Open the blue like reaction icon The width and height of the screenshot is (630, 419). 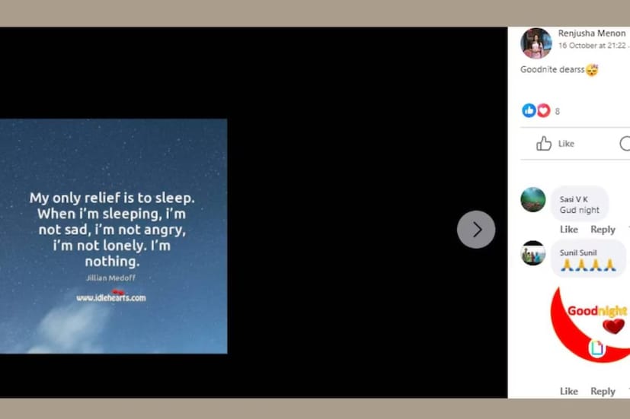(x=529, y=110)
